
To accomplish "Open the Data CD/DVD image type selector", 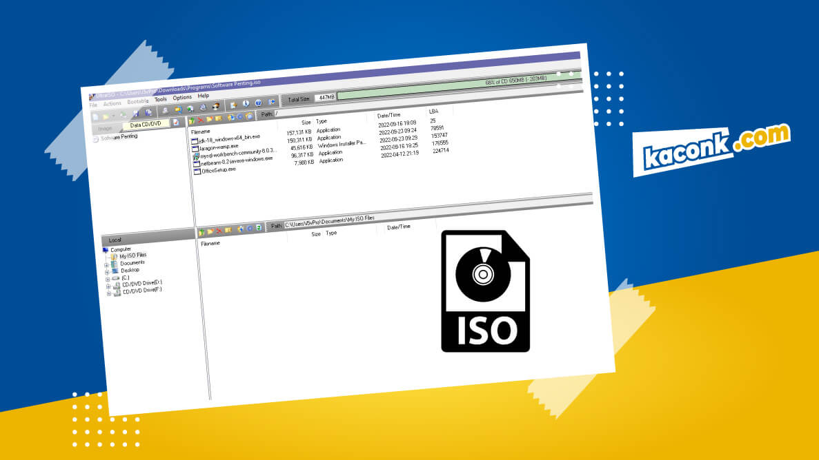I will pyautogui.click(x=146, y=124).
